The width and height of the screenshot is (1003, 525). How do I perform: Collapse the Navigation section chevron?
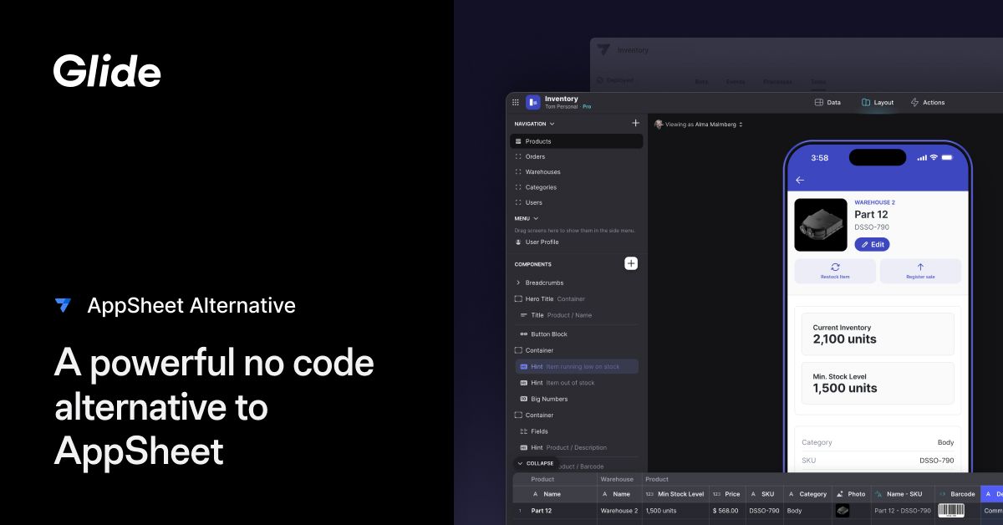click(552, 124)
